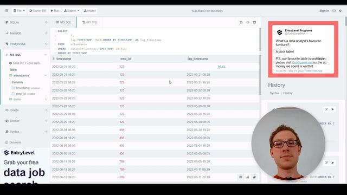Image resolution: width=347 pixels, height=195 pixels.
Task: Click the SQLite database icon
Action: tap(7, 22)
